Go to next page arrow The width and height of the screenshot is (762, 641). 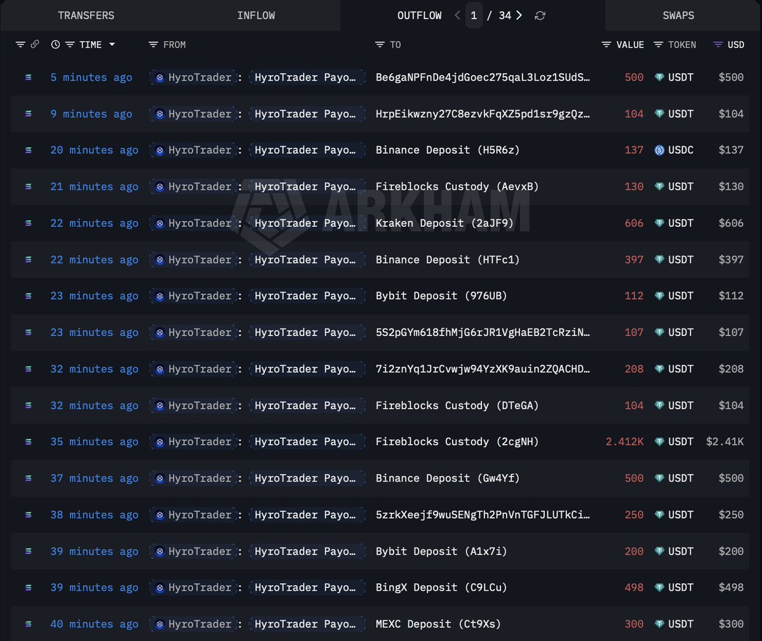tap(519, 15)
